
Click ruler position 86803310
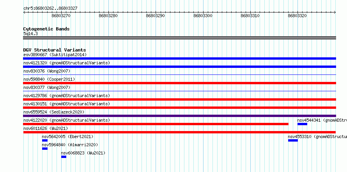pos(250,16)
